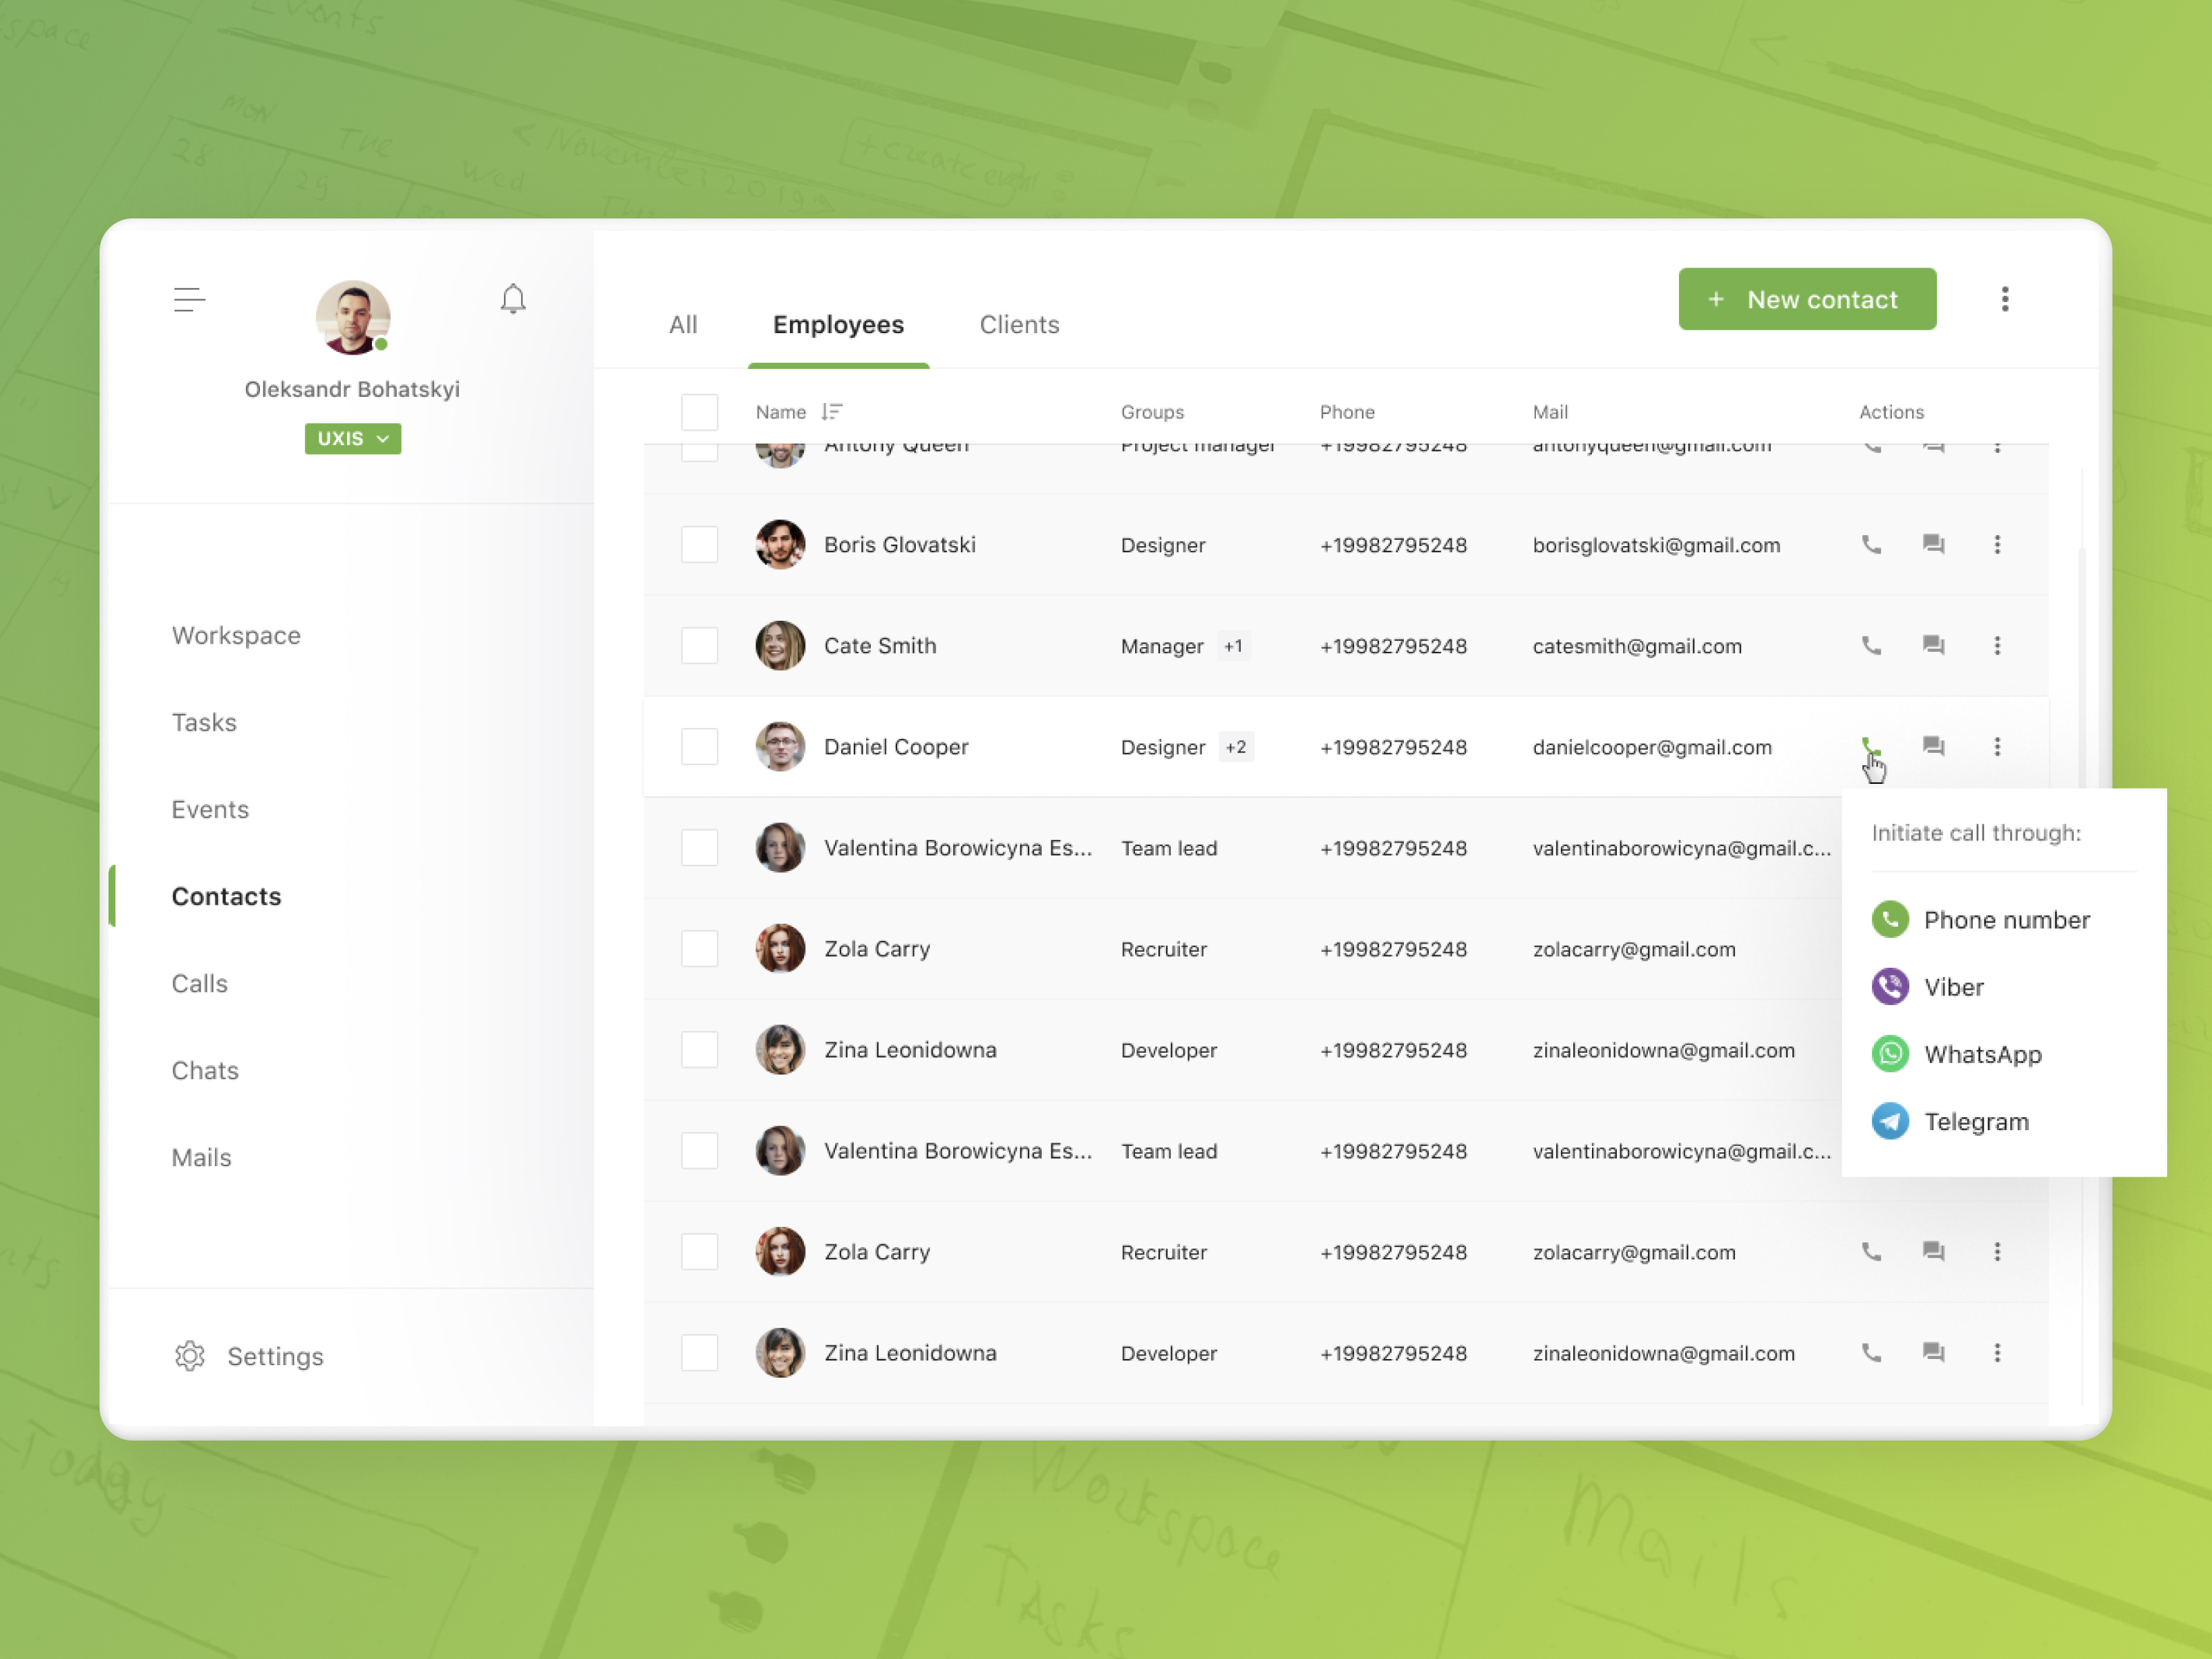2212x1659 pixels.
Task: Open three-dot menu for Boris Glovatski
Action: point(1997,545)
